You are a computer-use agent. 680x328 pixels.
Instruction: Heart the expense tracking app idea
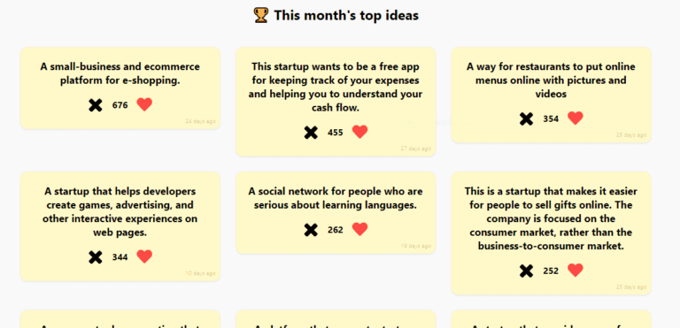pyautogui.click(x=360, y=132)
